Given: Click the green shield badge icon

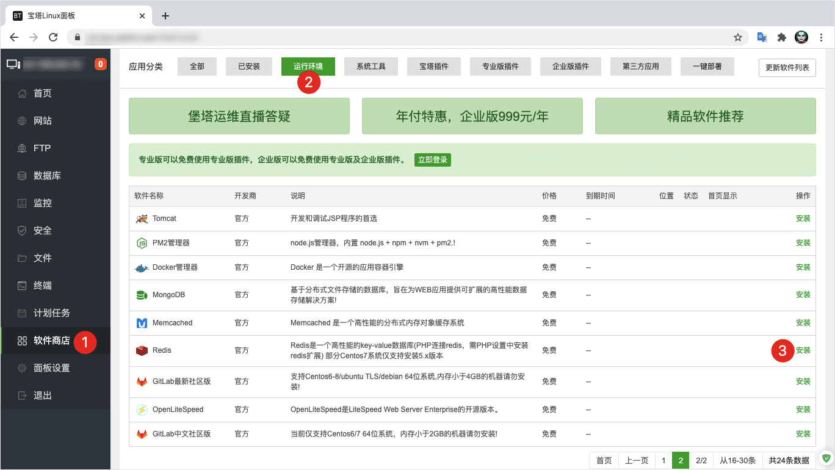Looking at the screenshot, I should (x=826, y=458).
